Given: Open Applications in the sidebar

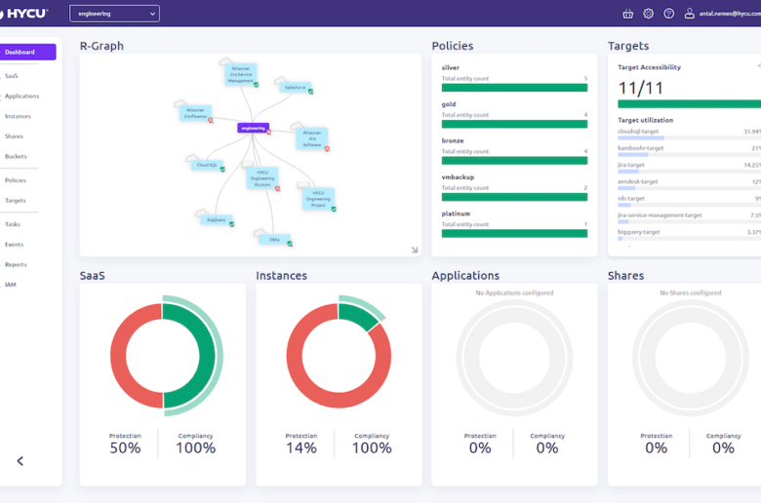Looking at the screenshot, I should [21, 97].
